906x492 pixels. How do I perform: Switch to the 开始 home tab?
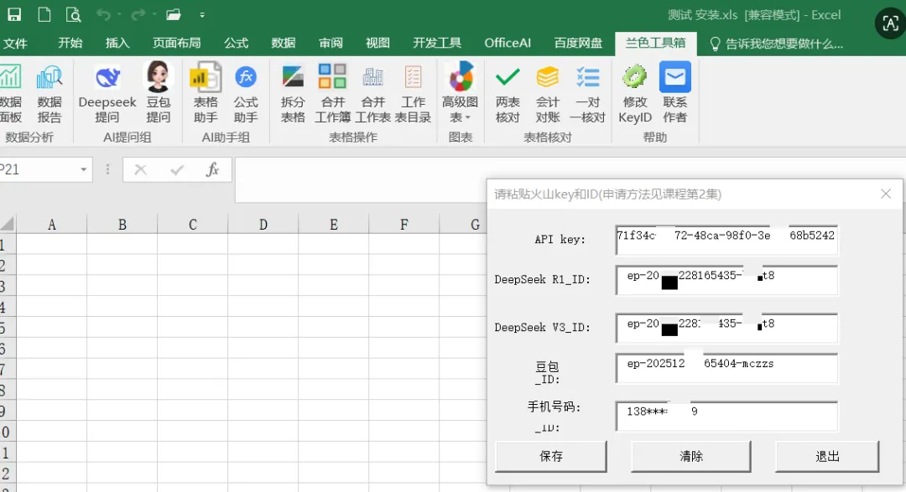[x=70, y=44]
